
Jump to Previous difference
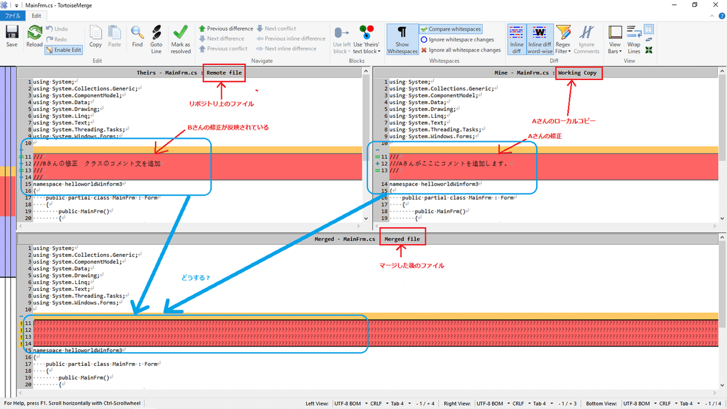[225, 28]
